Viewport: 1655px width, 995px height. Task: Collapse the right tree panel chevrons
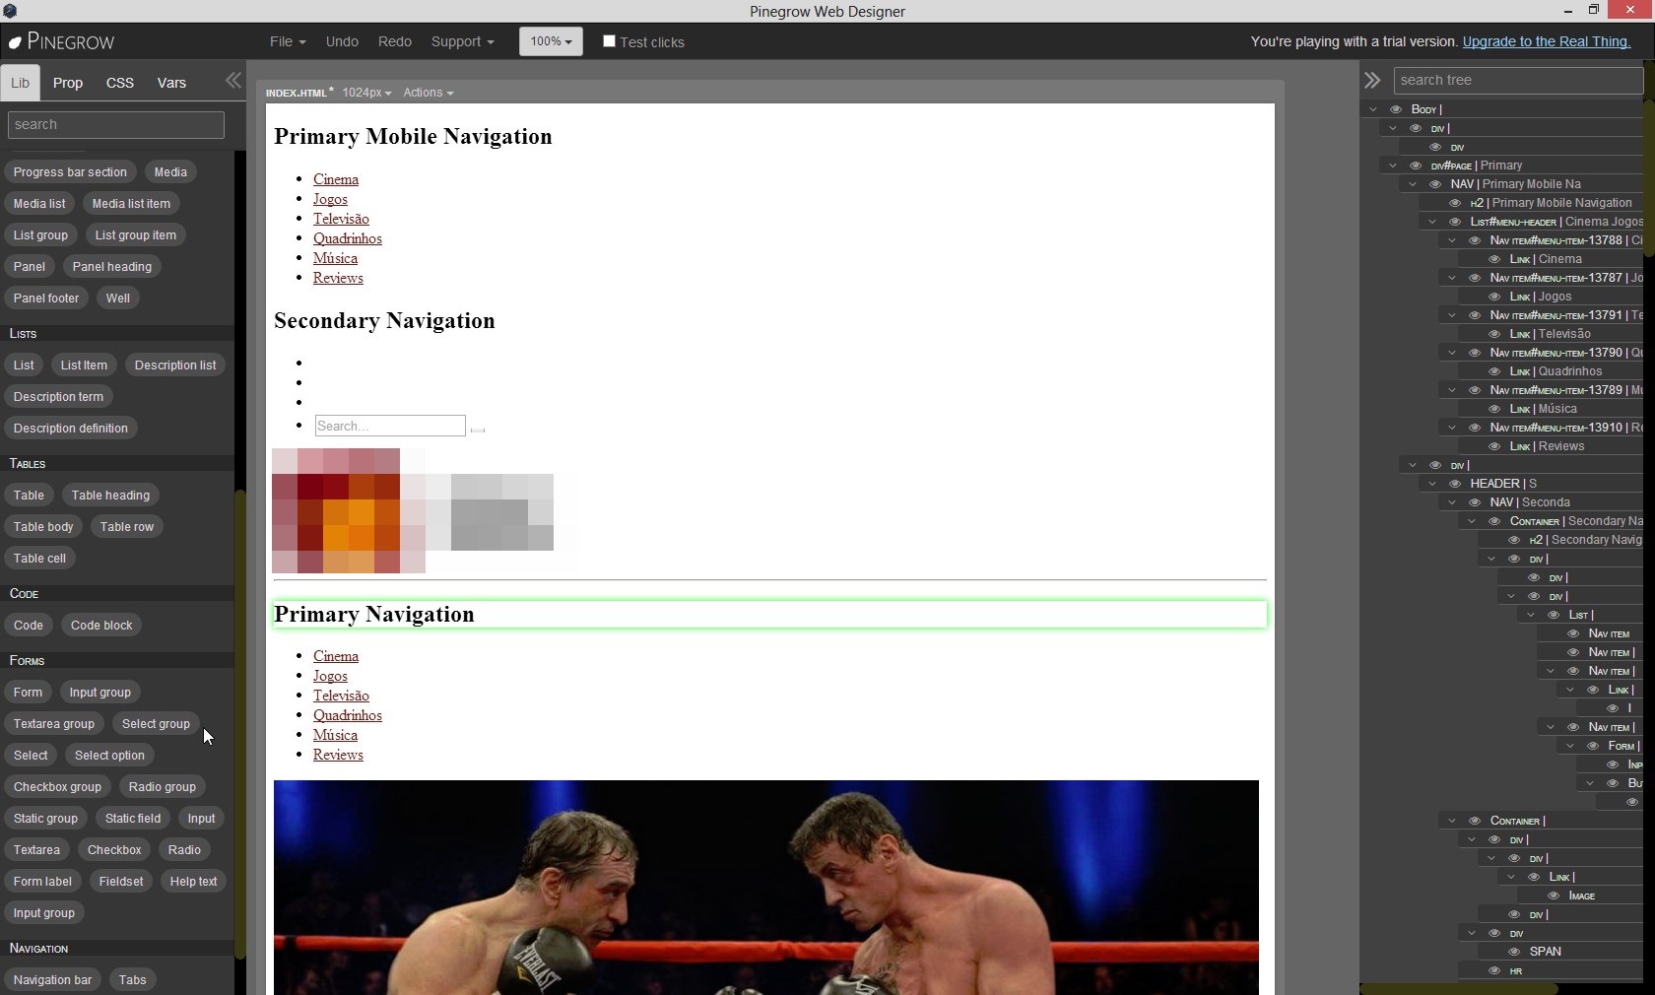pos(1372,81)
